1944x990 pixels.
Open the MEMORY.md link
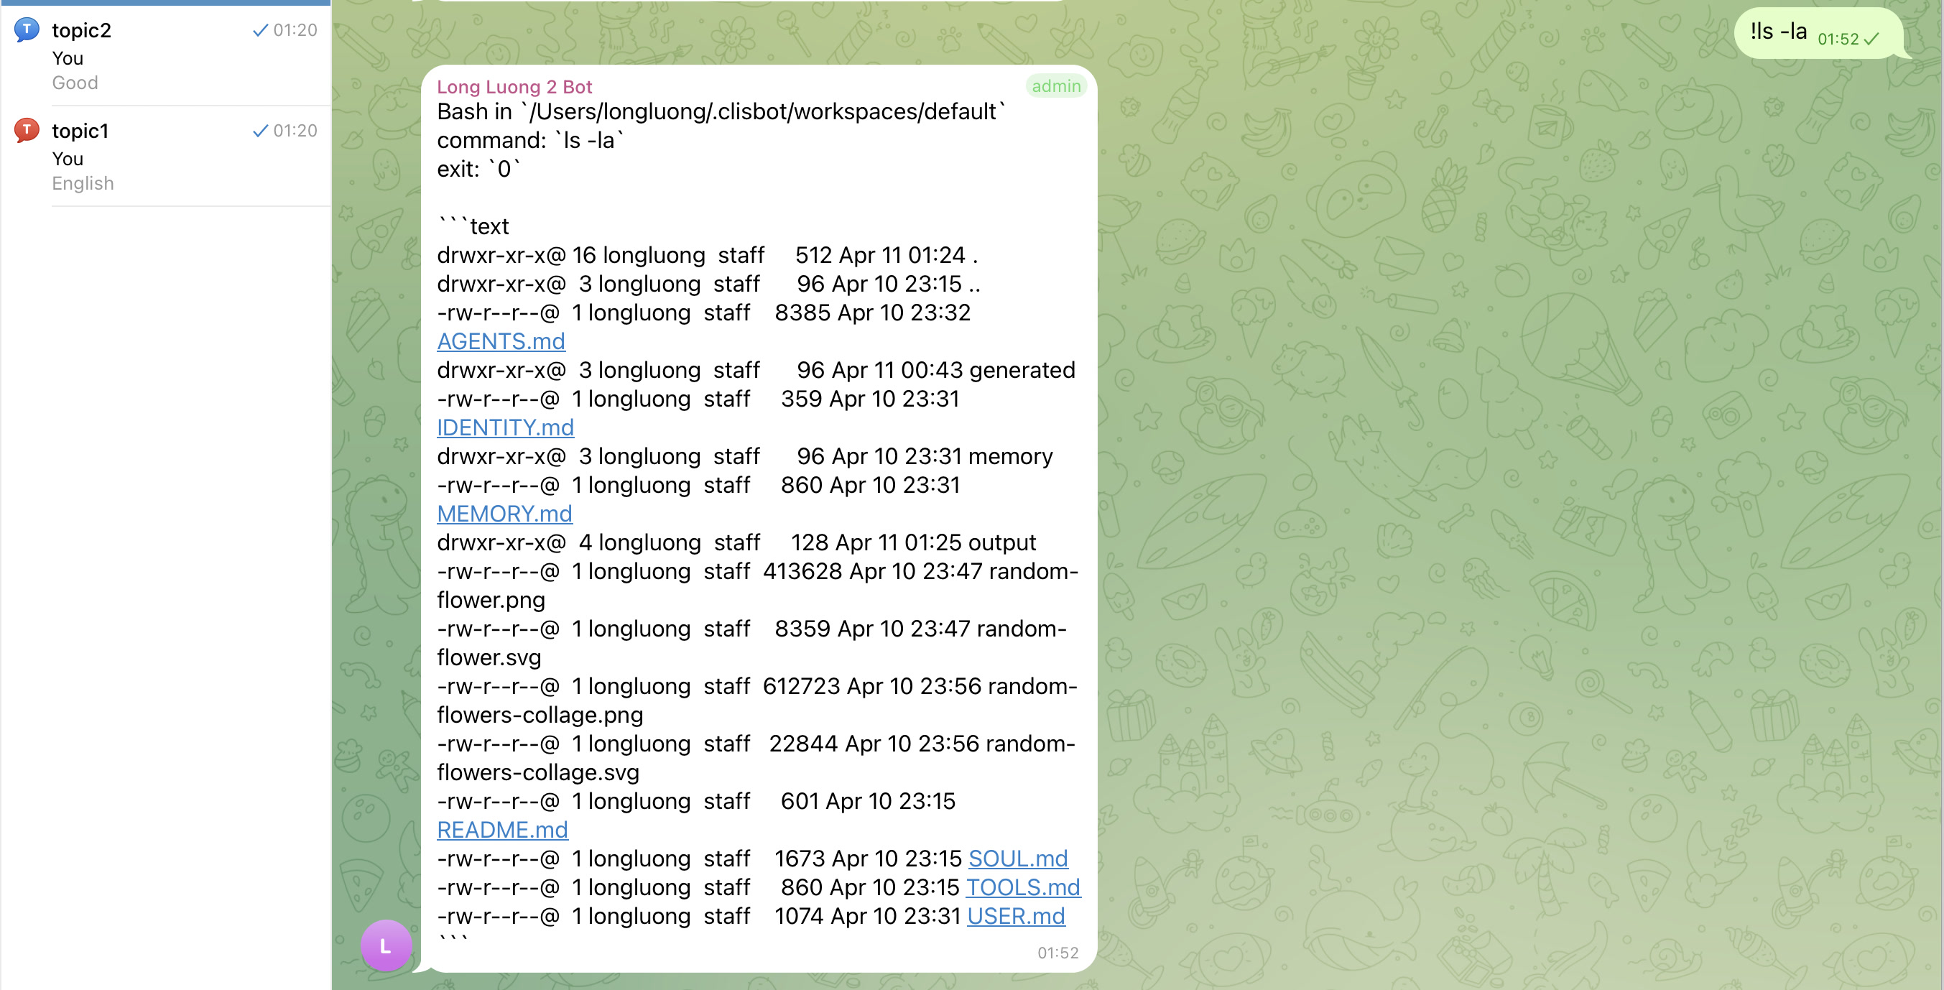coord(504,513)
